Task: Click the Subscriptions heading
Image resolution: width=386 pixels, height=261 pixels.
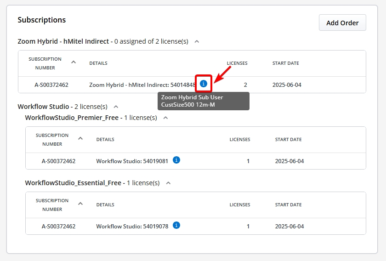Action: [x=42, y=20]
